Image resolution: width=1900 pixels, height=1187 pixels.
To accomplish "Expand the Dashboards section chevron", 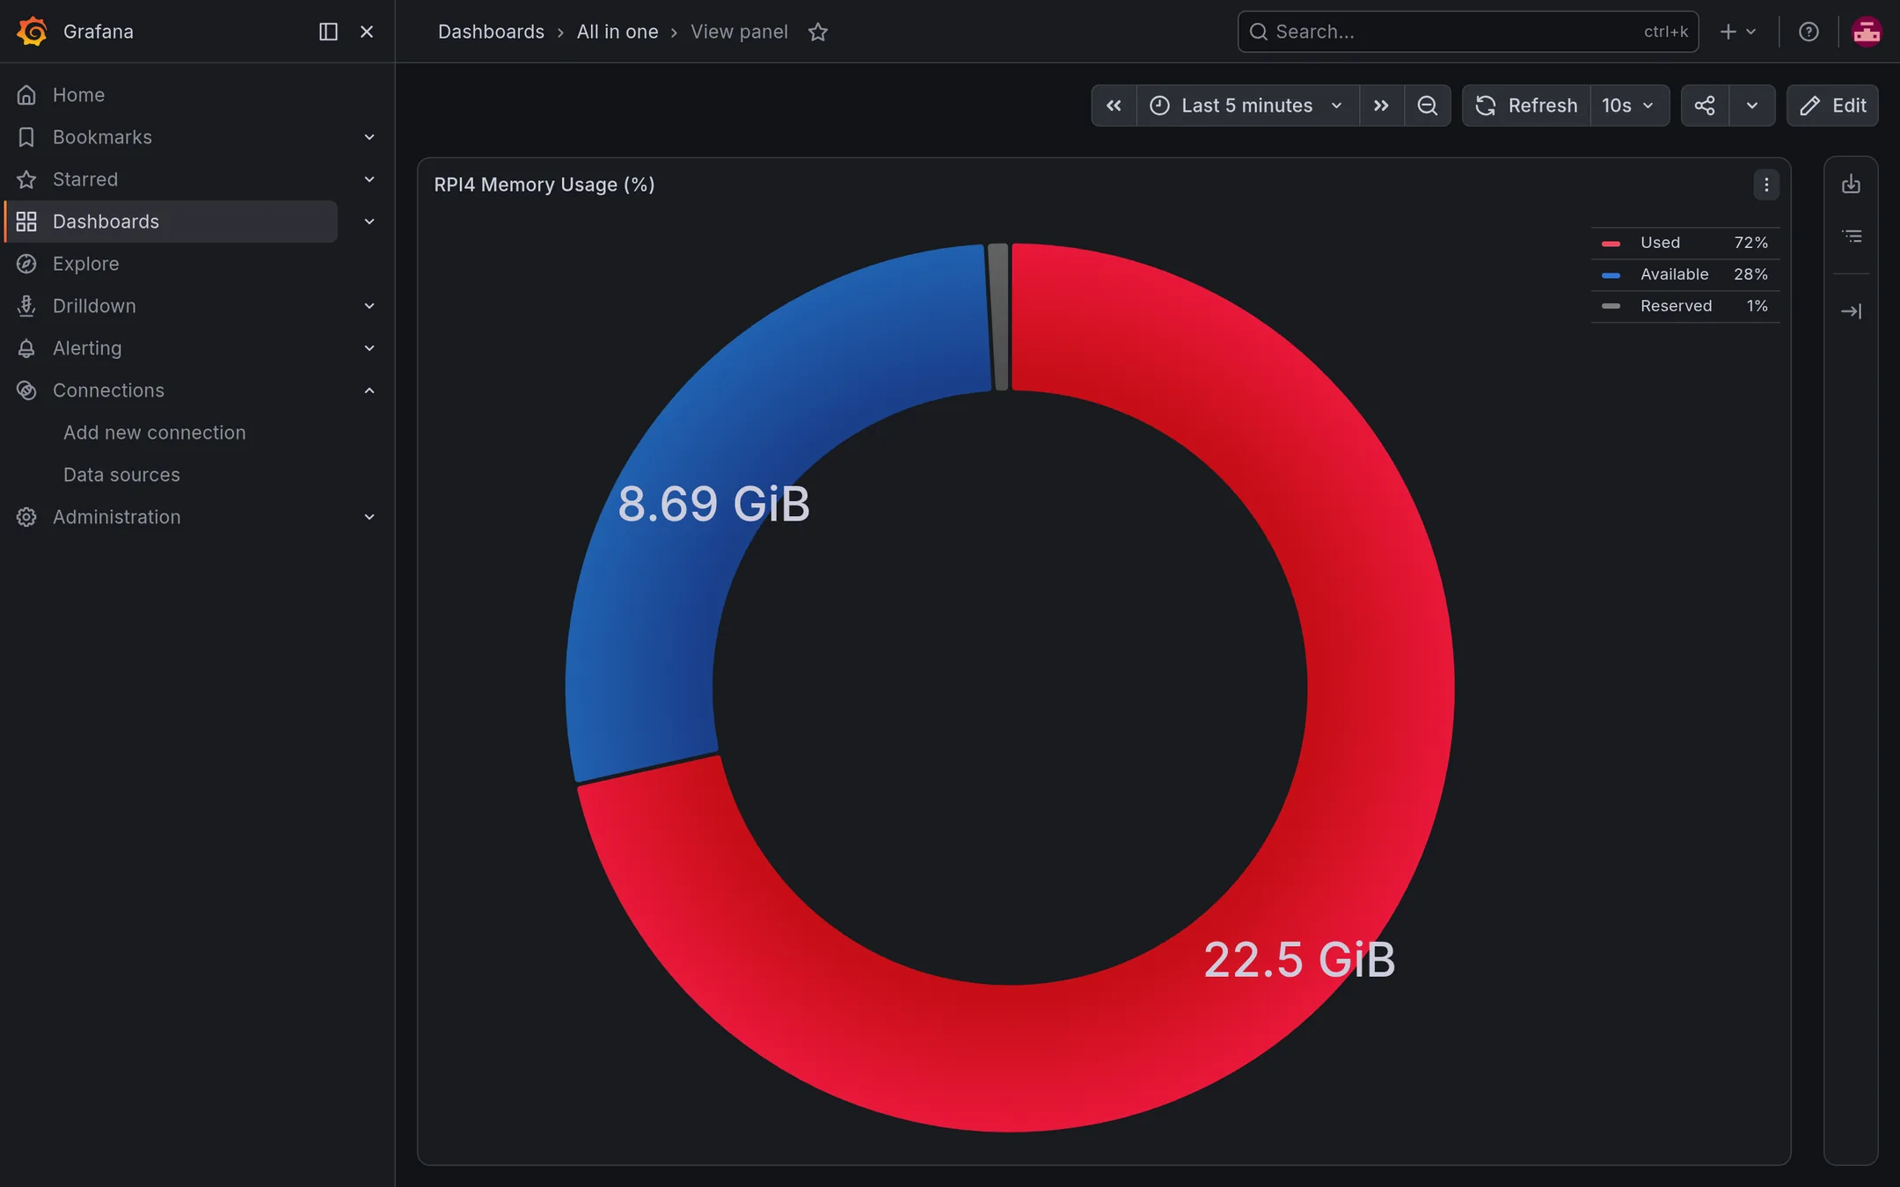I will pos(369,222).
